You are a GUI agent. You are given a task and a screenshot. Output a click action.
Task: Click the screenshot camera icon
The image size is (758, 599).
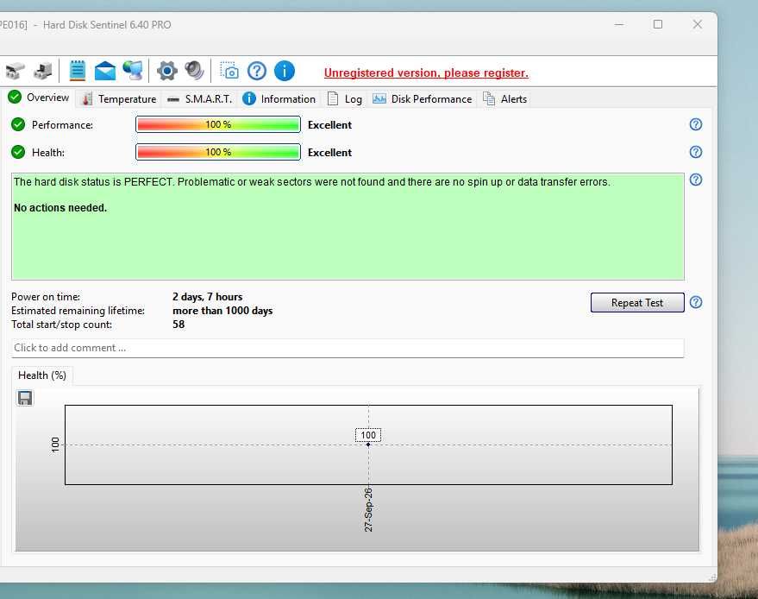(229, 71)
